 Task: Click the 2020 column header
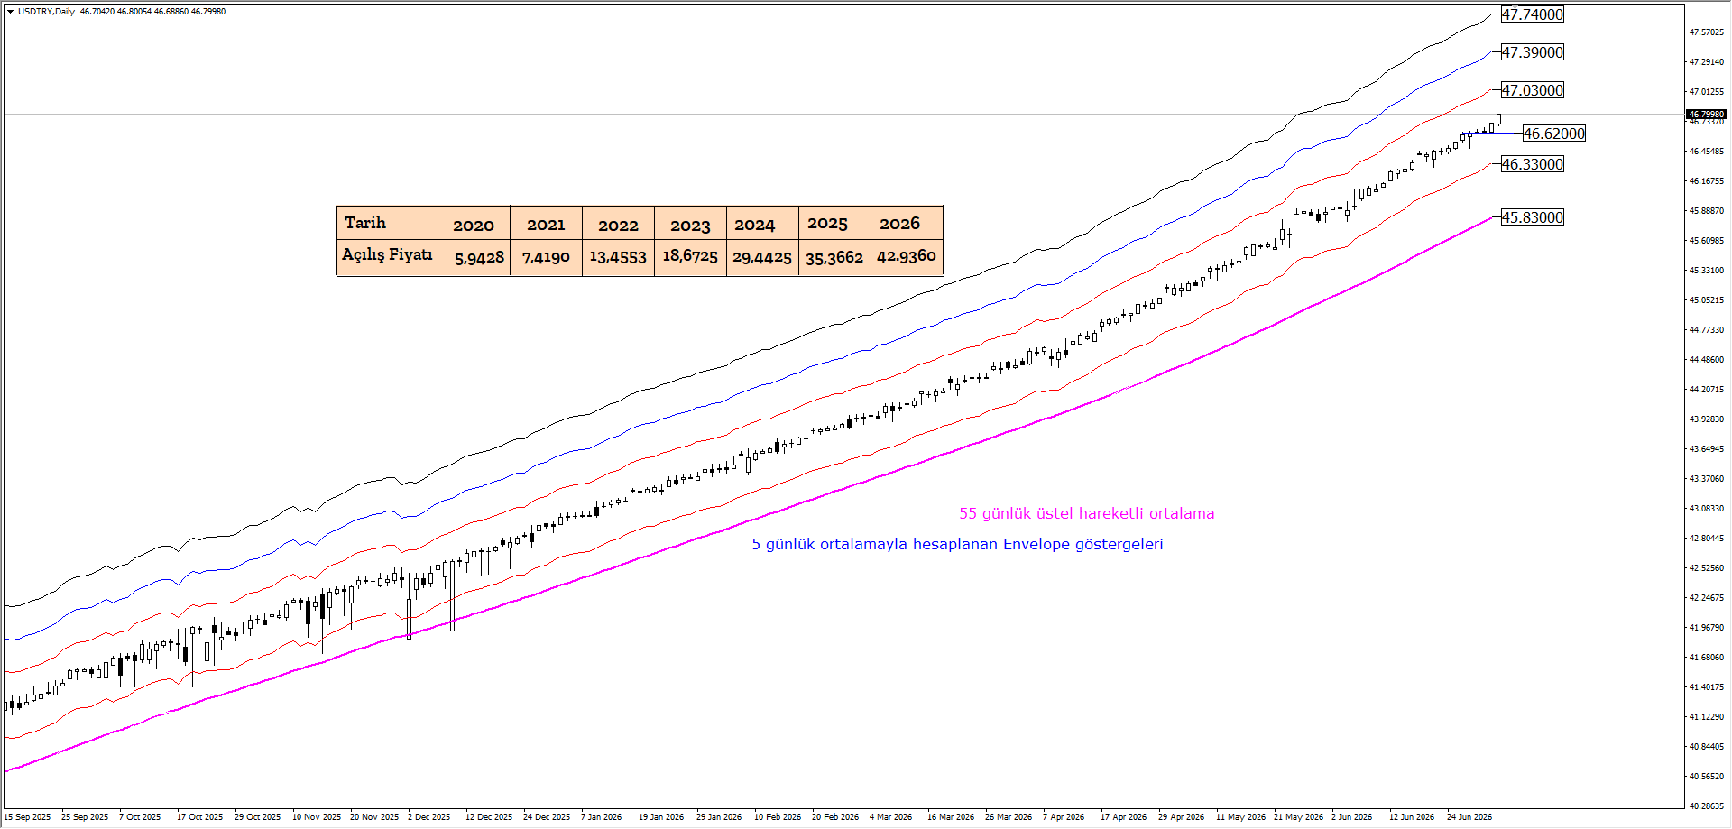click(x=474, y=223)
